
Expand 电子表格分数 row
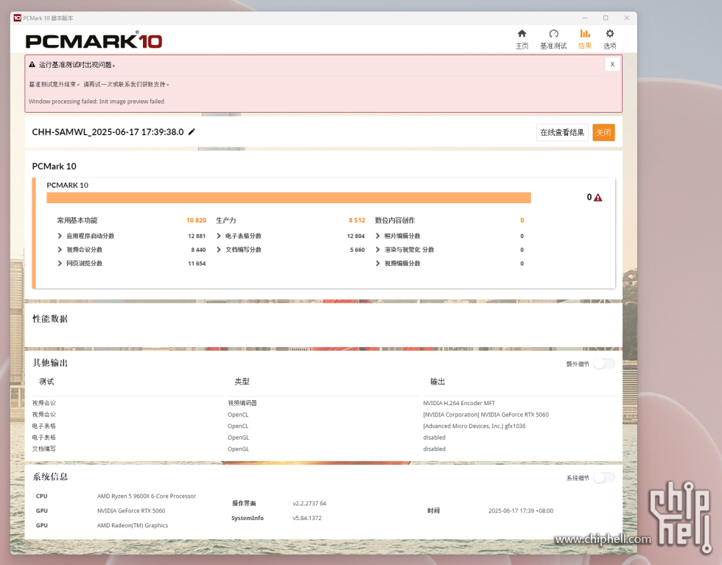pyautogui.click(x=219, y=236)
